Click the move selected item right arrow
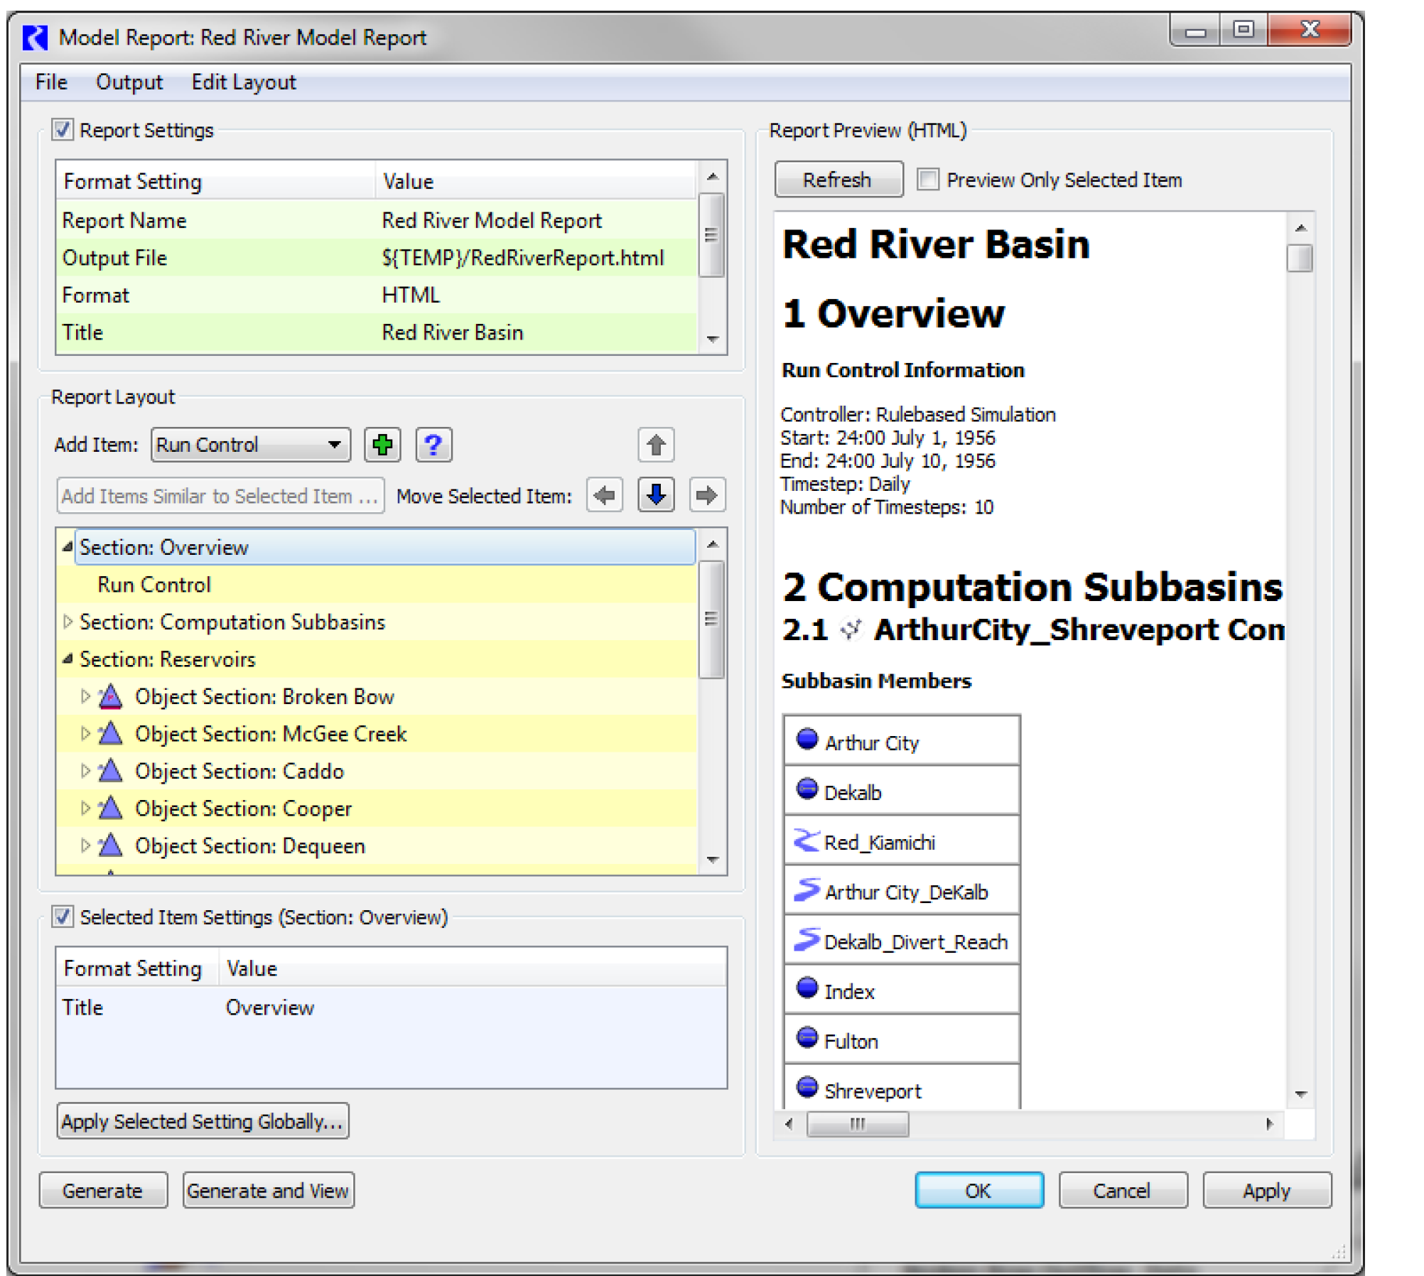The height and width of the screenshot is (1276, 1424). [707, 495]
